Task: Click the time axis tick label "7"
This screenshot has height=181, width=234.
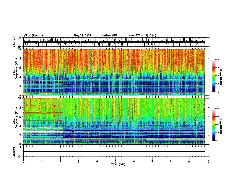Action: point(152,161)
